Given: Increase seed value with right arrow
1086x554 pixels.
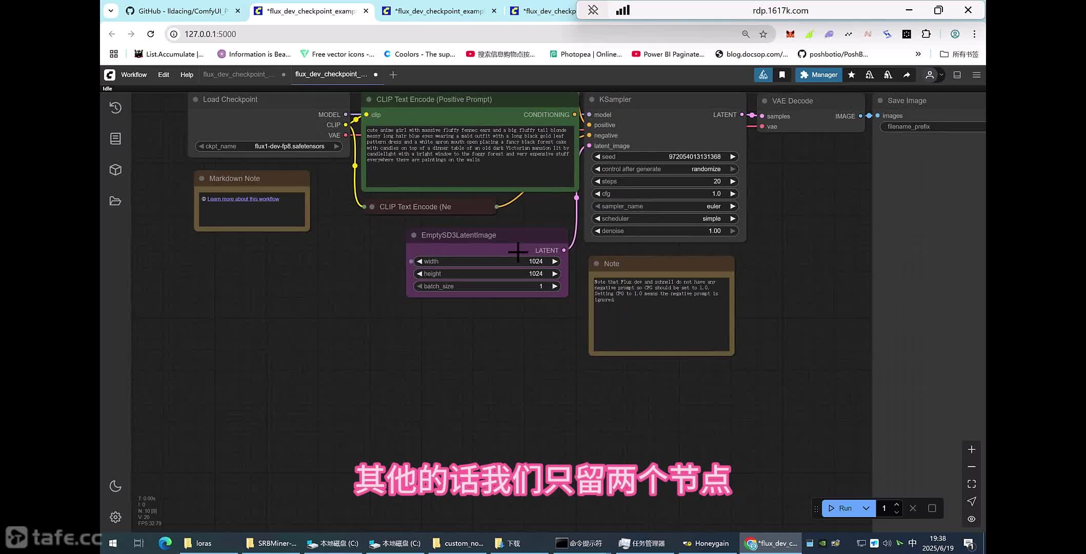Looking at the screenshot, I should point(733,156).
